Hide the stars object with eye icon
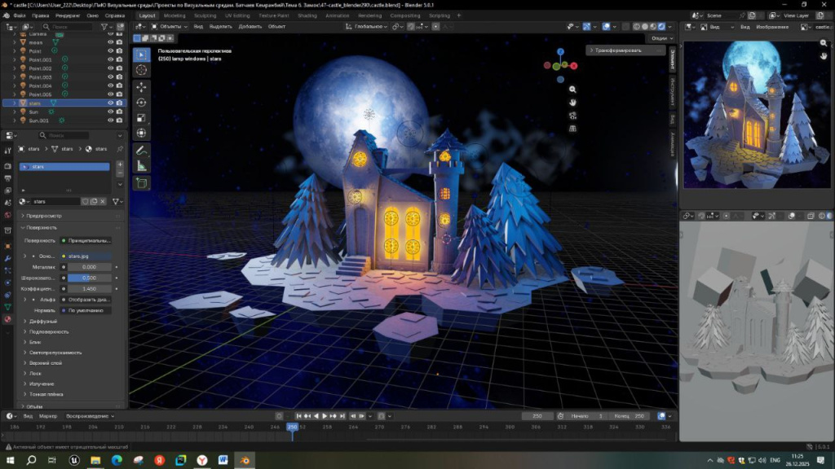The height and width of the screenshot is (469, 835). pyautogui.click(x=110, y=103)
